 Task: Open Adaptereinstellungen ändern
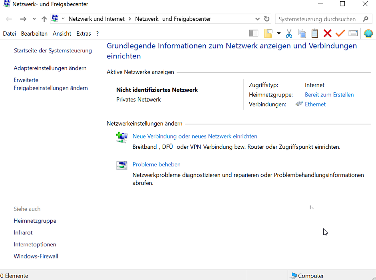click(x=50, y=68)
